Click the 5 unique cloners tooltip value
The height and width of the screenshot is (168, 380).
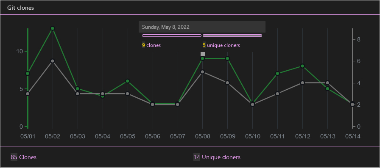point(221,45)
